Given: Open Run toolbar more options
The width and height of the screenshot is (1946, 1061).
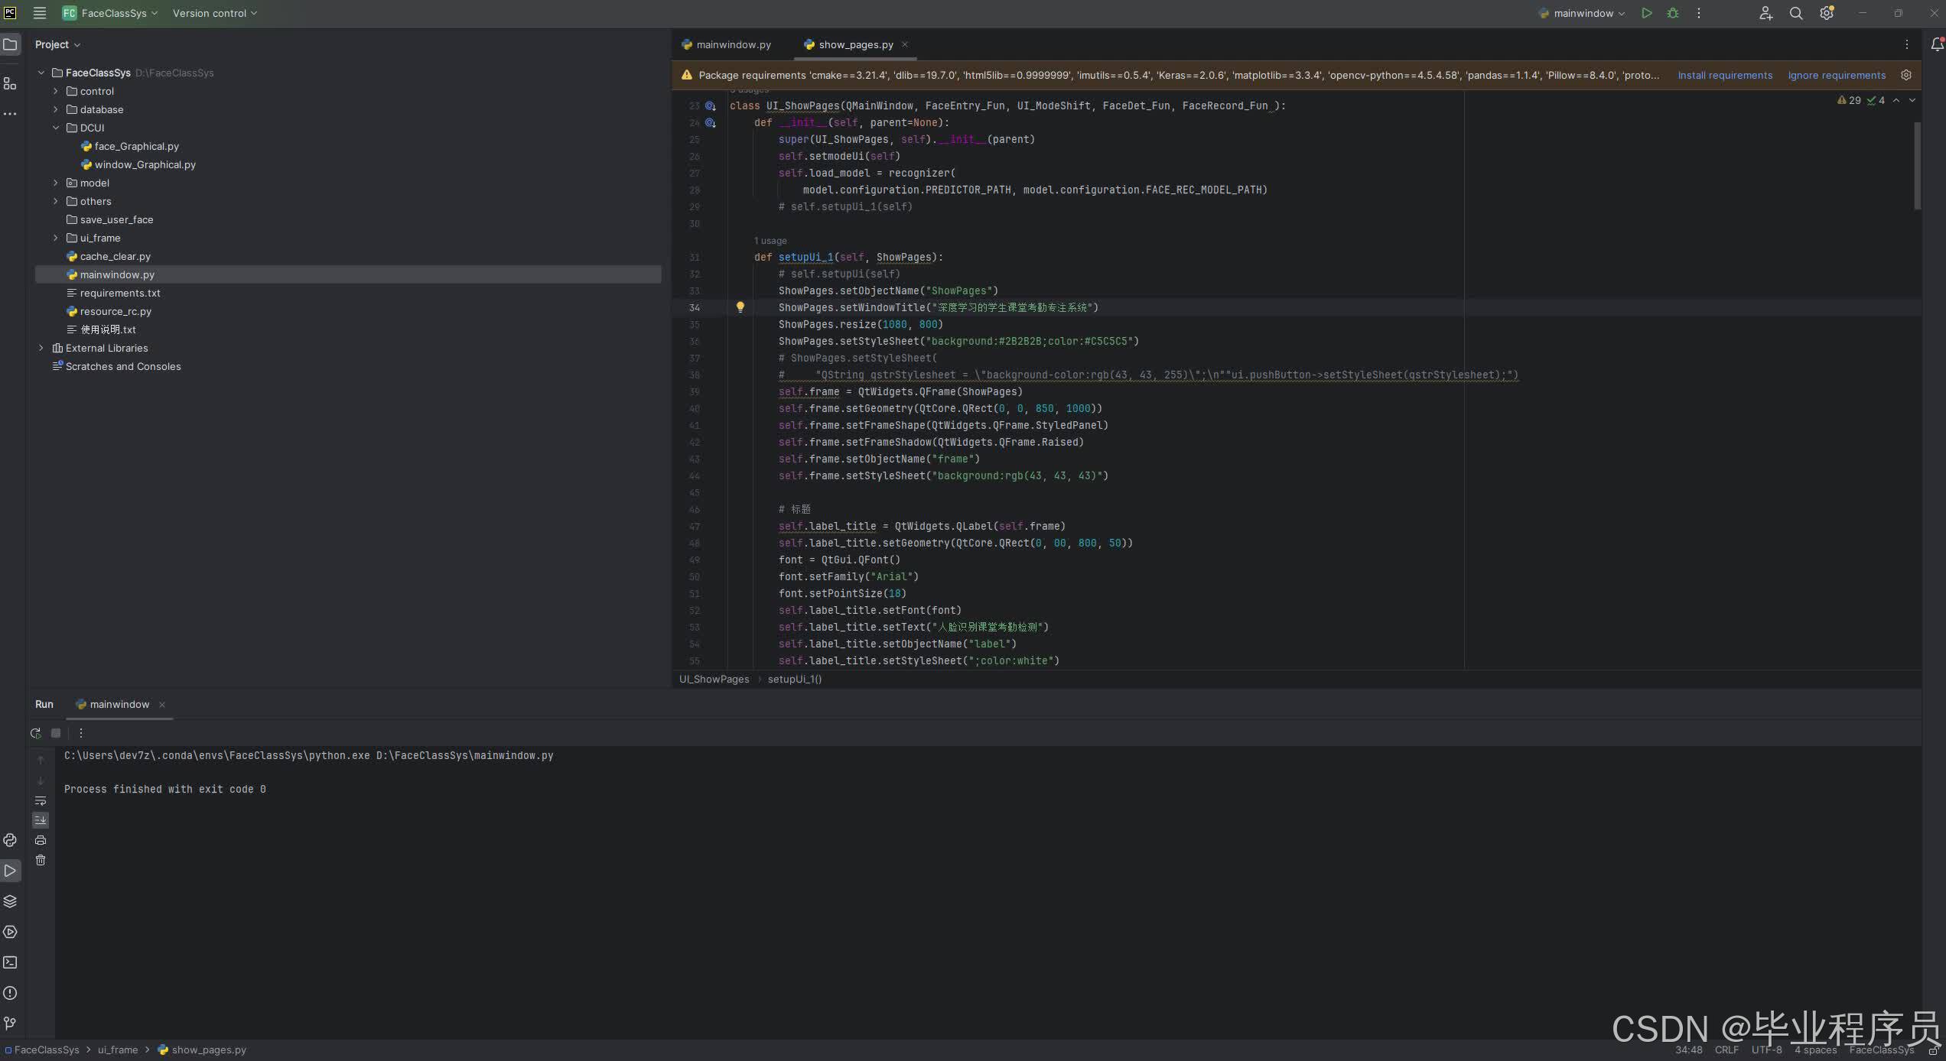Looking at the screenshot, I should point(81,733).
